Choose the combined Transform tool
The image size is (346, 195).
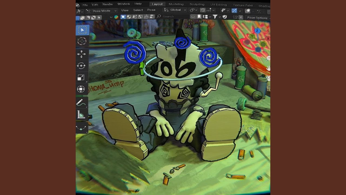tap(81, 89)
